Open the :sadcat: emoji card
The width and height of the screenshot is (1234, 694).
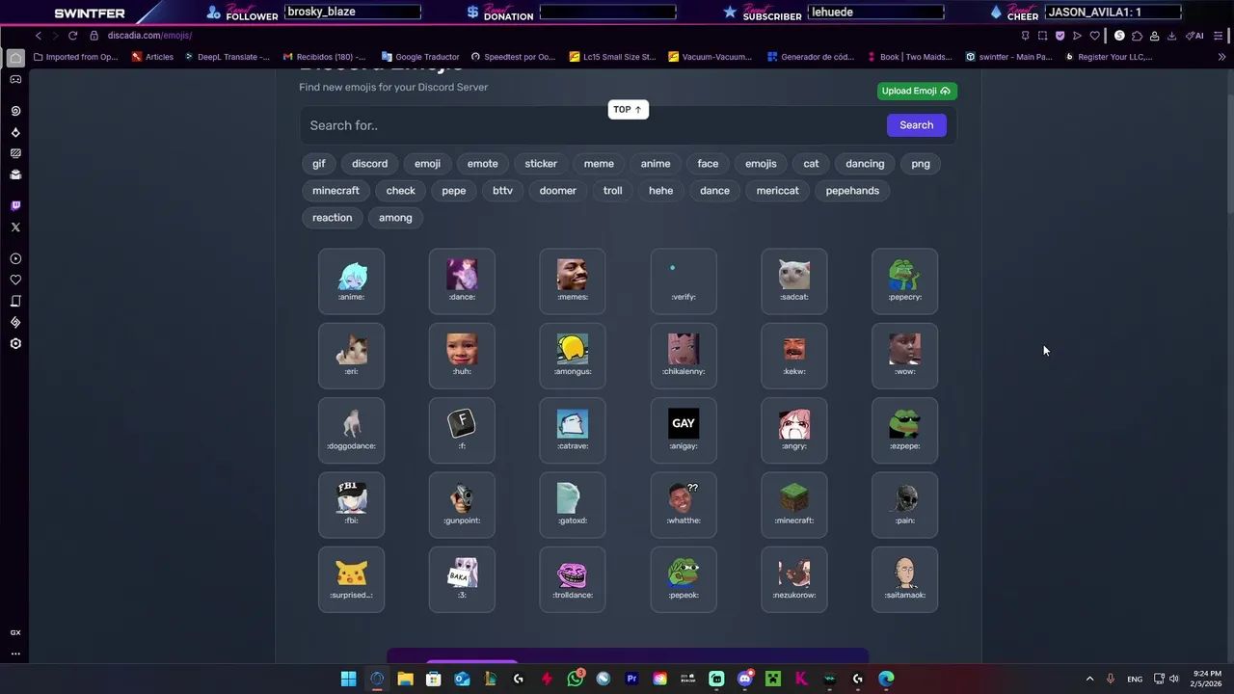pos(793,281)
